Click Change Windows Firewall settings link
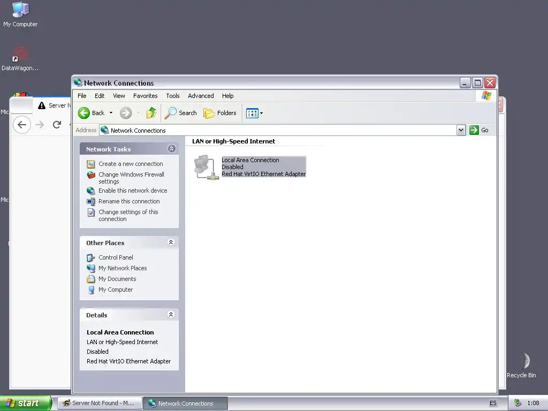The image size is (548, 411). click(x=132, y=178)
